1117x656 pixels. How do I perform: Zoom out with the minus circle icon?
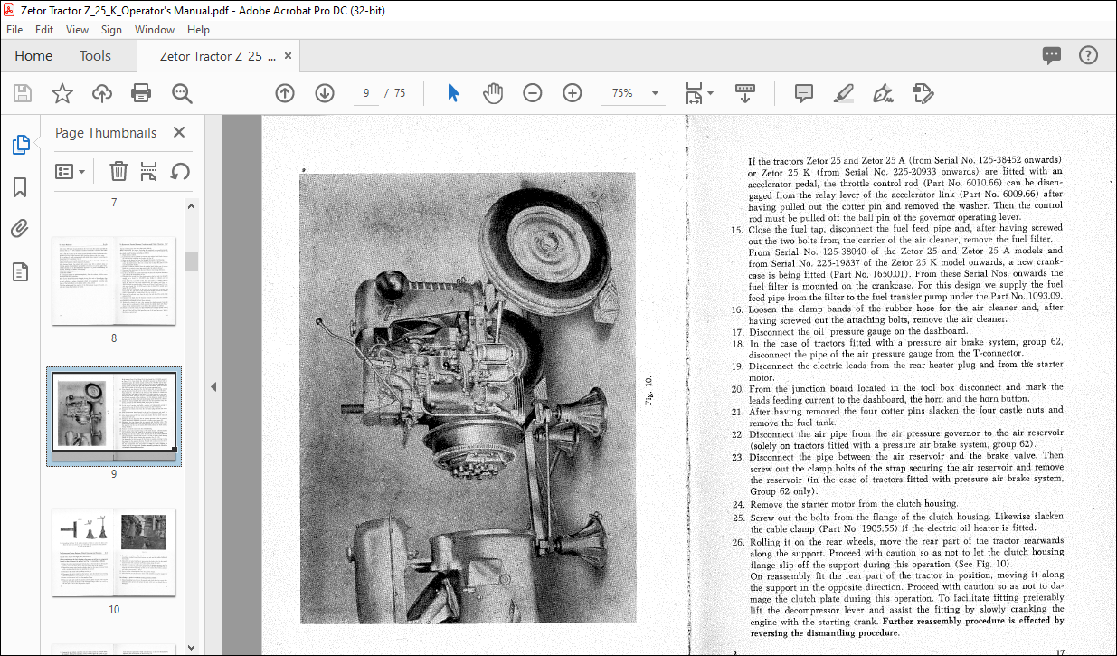coord(533,93)
